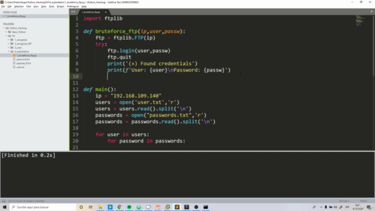Expand the 1_recognize folder
This screenshot has width=375, height=211.
[9, 40]
